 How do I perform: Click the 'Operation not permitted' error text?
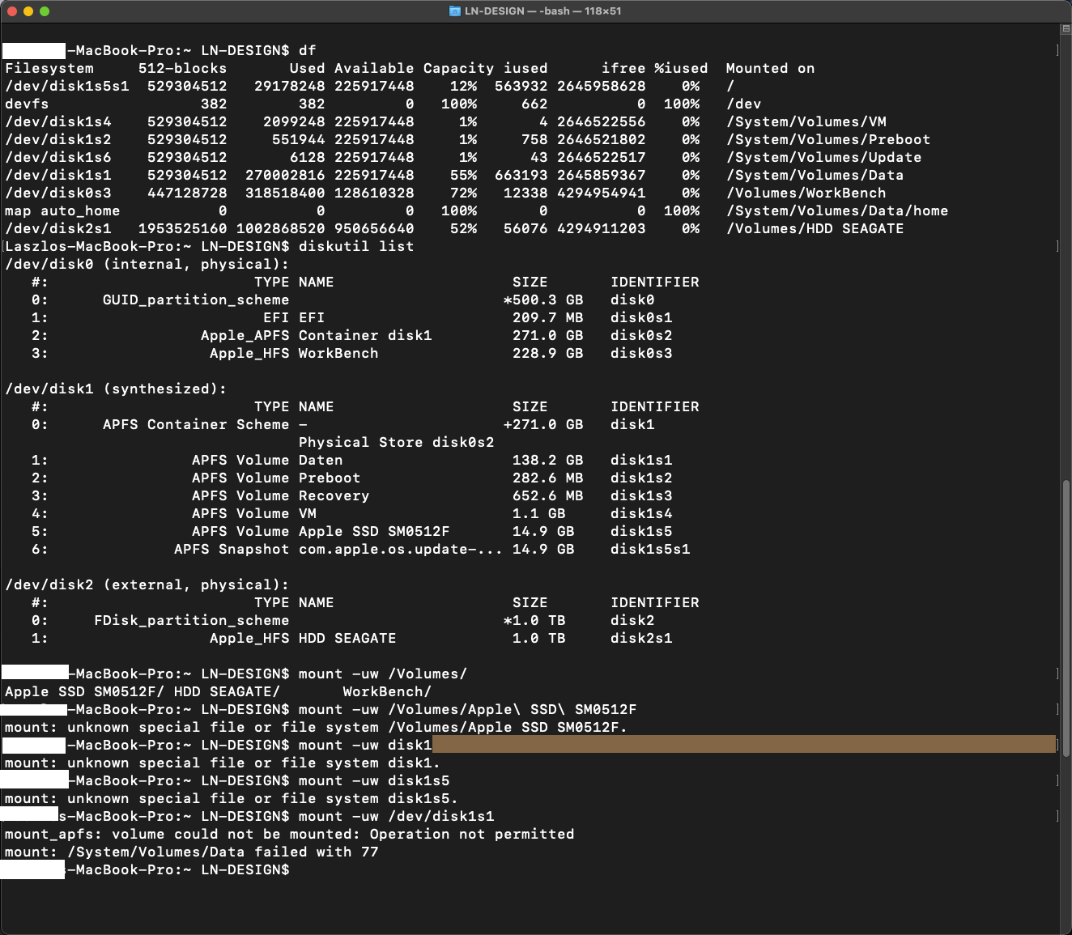[472, 834]
